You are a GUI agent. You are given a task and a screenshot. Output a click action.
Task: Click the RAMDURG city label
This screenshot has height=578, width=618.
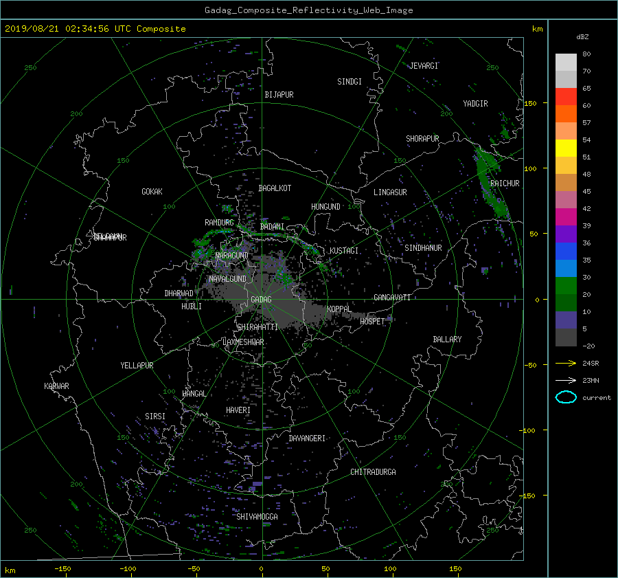pos(219,223)
